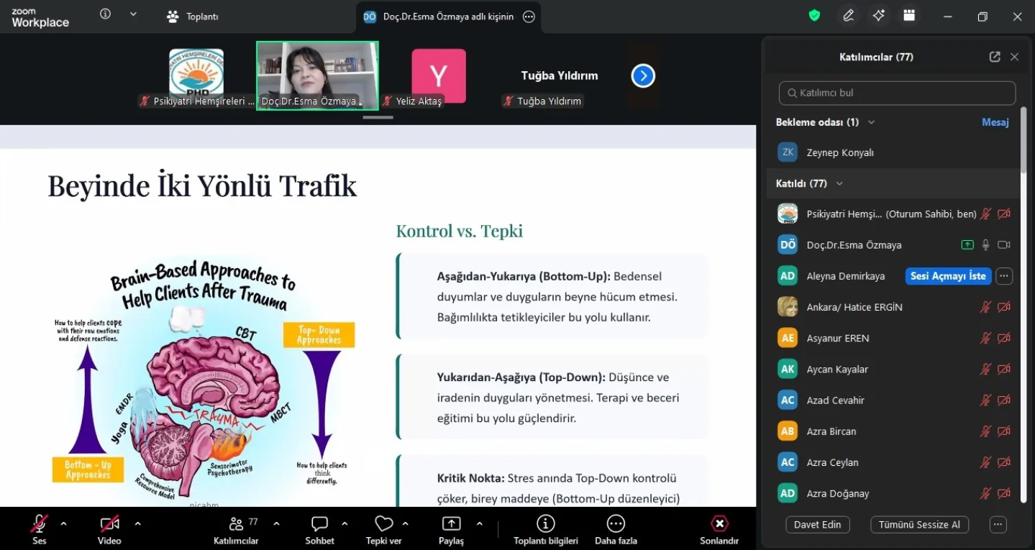Toggle the Katılımcılar participants panel
The image size is (1035, 550).
coord(236,524)
